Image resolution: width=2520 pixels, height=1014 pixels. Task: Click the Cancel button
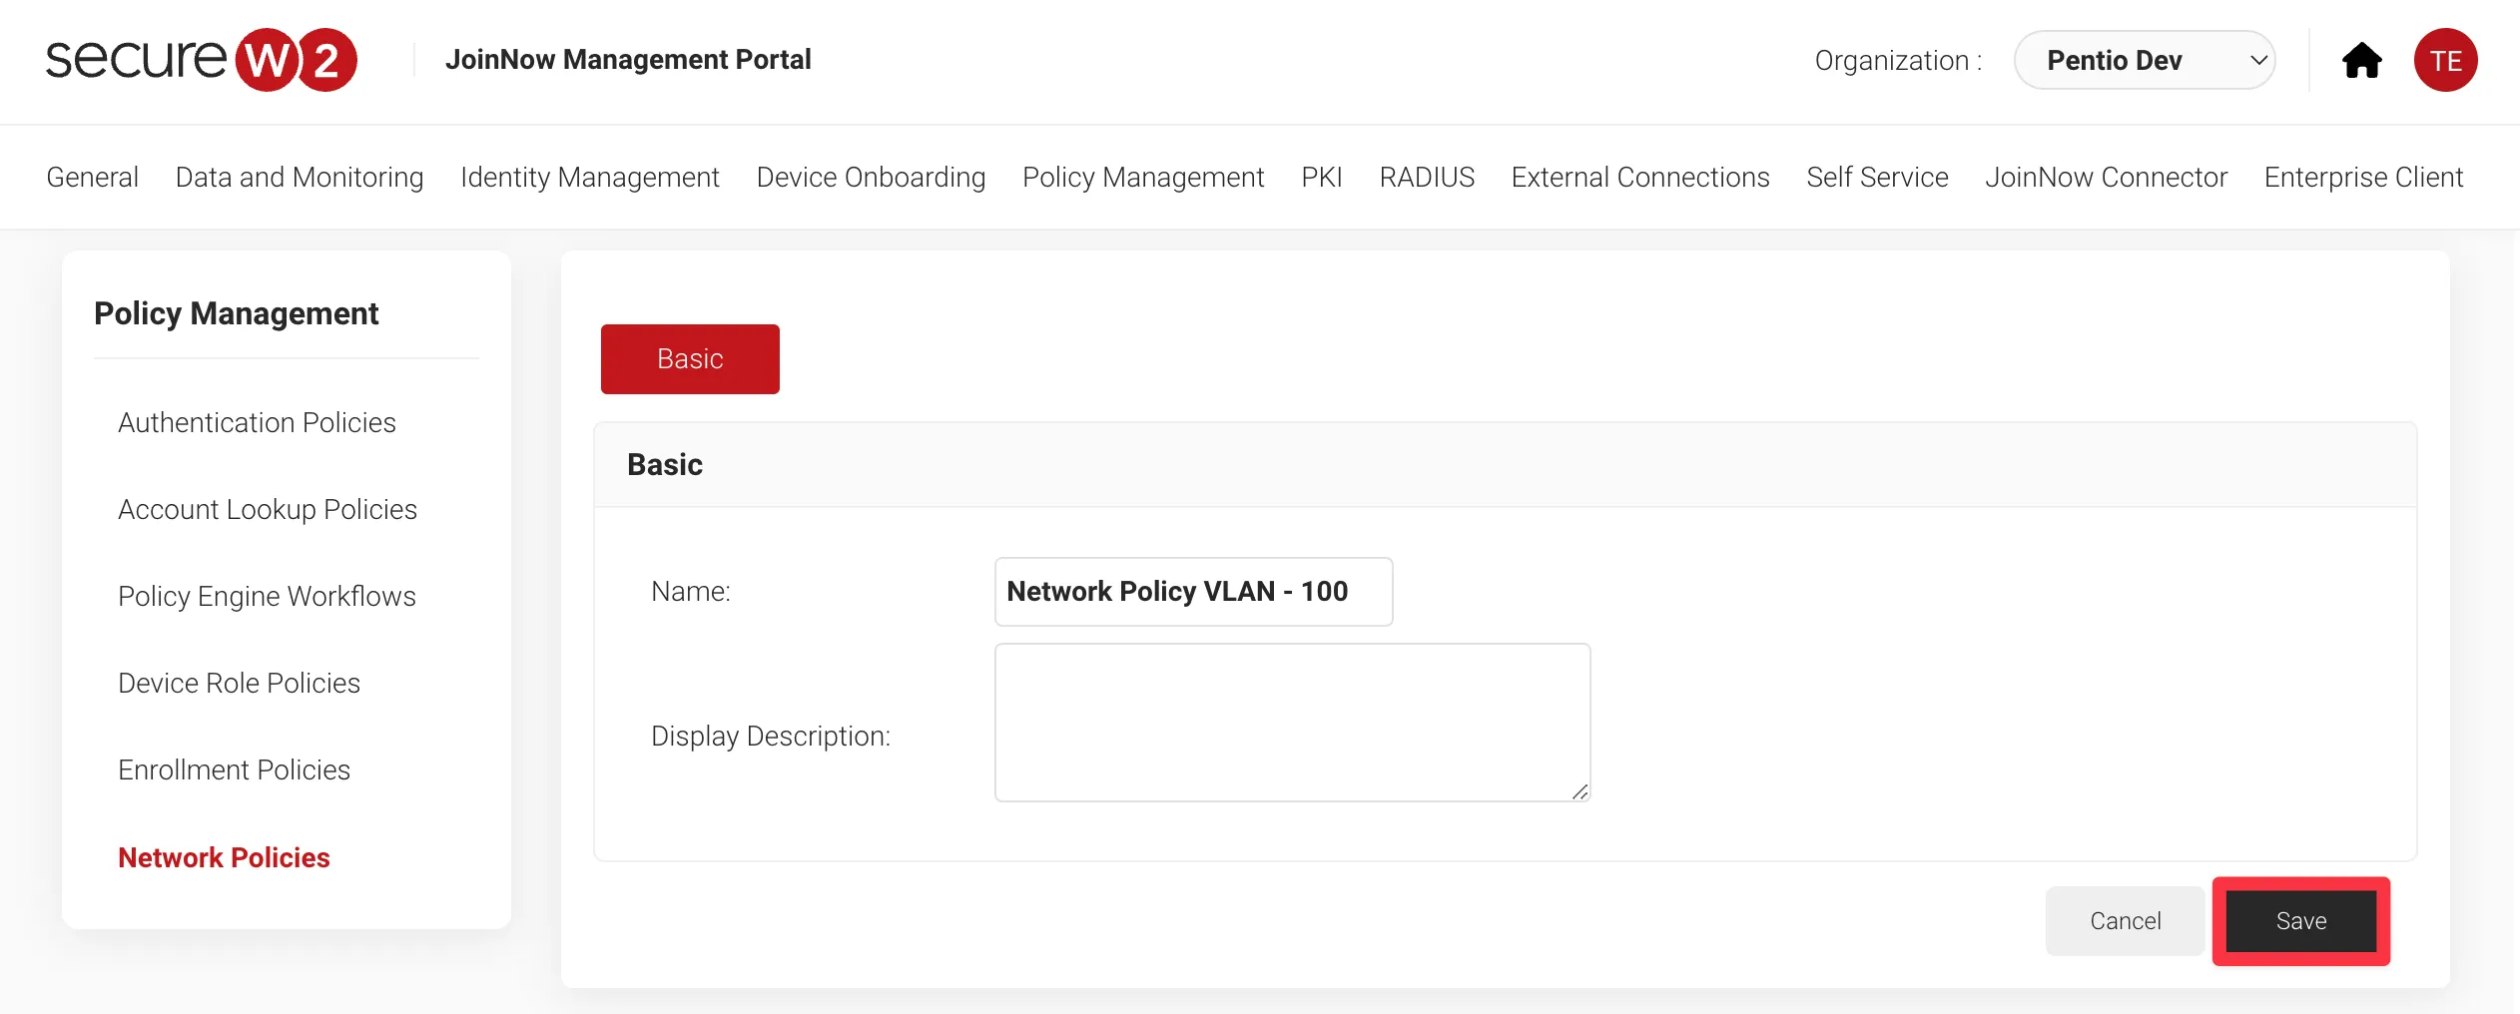[x=2125, y=921]
